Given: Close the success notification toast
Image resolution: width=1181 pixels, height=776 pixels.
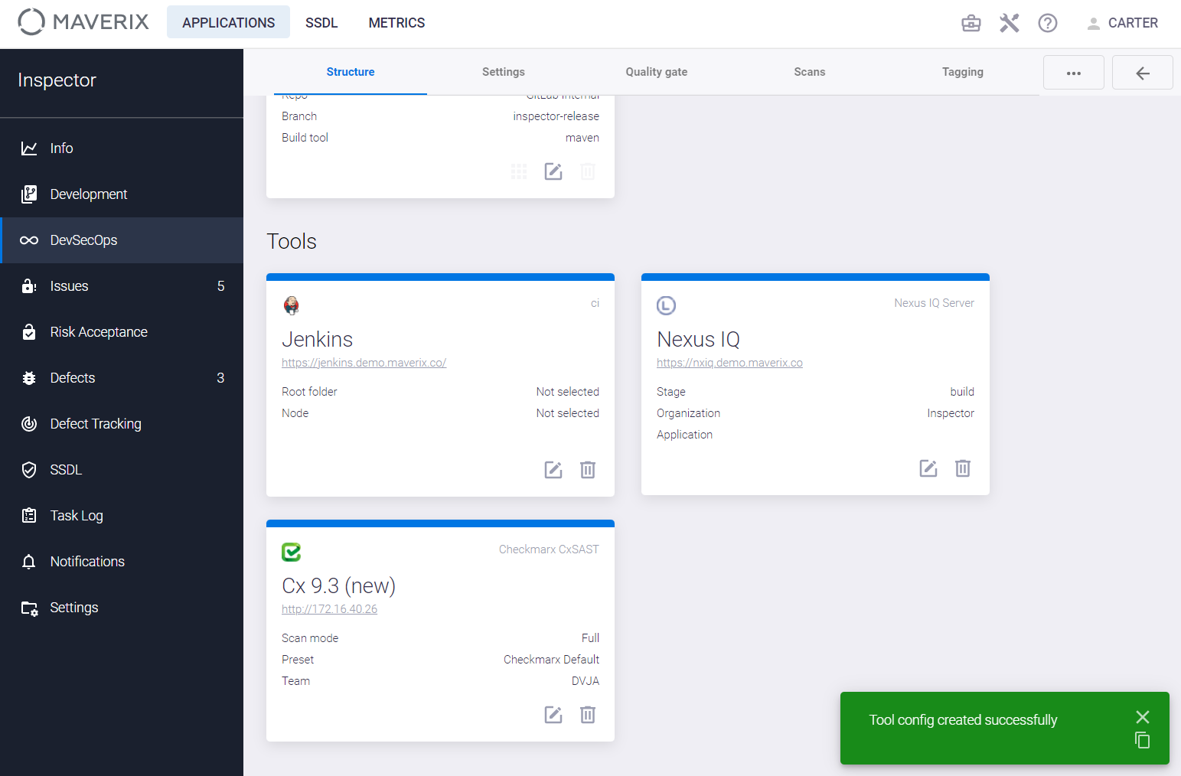Looking at the screenshot, I should [1143, 717].
